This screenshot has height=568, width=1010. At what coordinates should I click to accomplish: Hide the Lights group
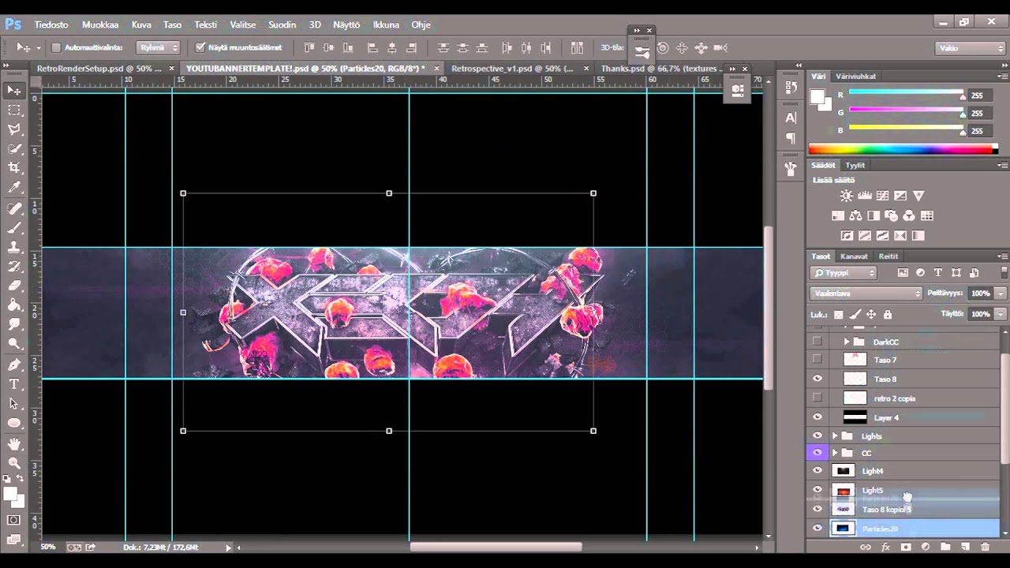pyautogui.click(x=817, y=435)
